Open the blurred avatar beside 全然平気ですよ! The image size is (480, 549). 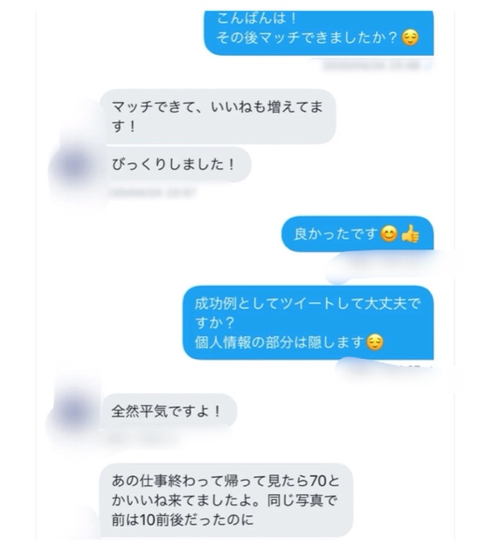tap(74, 411)
